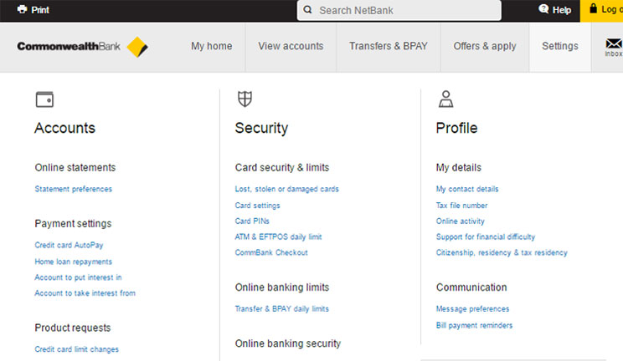This screenshot has height=361, width=623.
Task: Click the Card security & limits subheading
Action: [282, 168]
